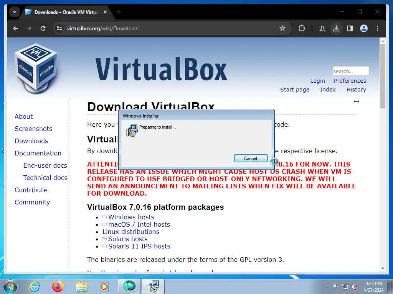Open the Windows Start button
Image resolution: width=393 pixels, height=294 pixels.
point(10,286)
